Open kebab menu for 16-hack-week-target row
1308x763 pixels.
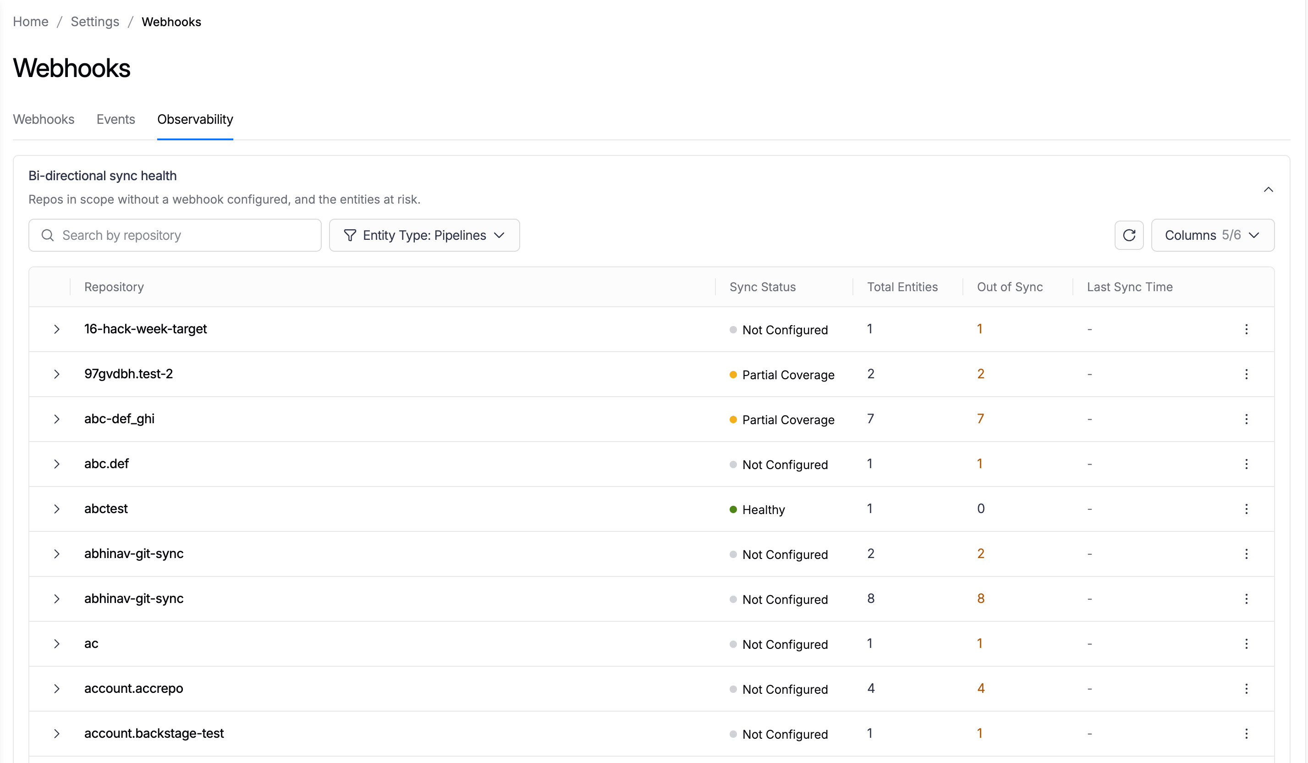point(1246,329)
